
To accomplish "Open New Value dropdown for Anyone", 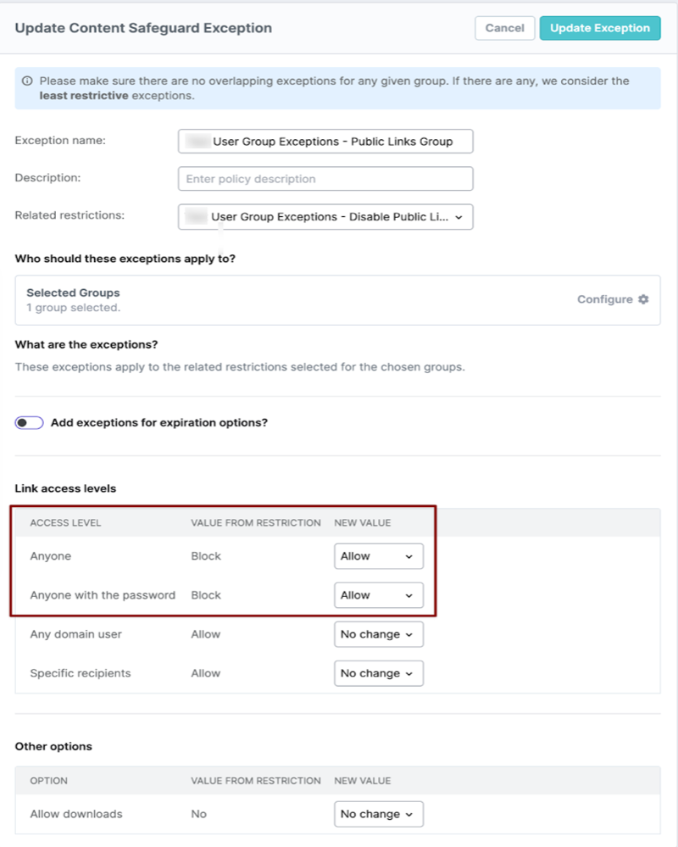I will click(x=378, y=556).
